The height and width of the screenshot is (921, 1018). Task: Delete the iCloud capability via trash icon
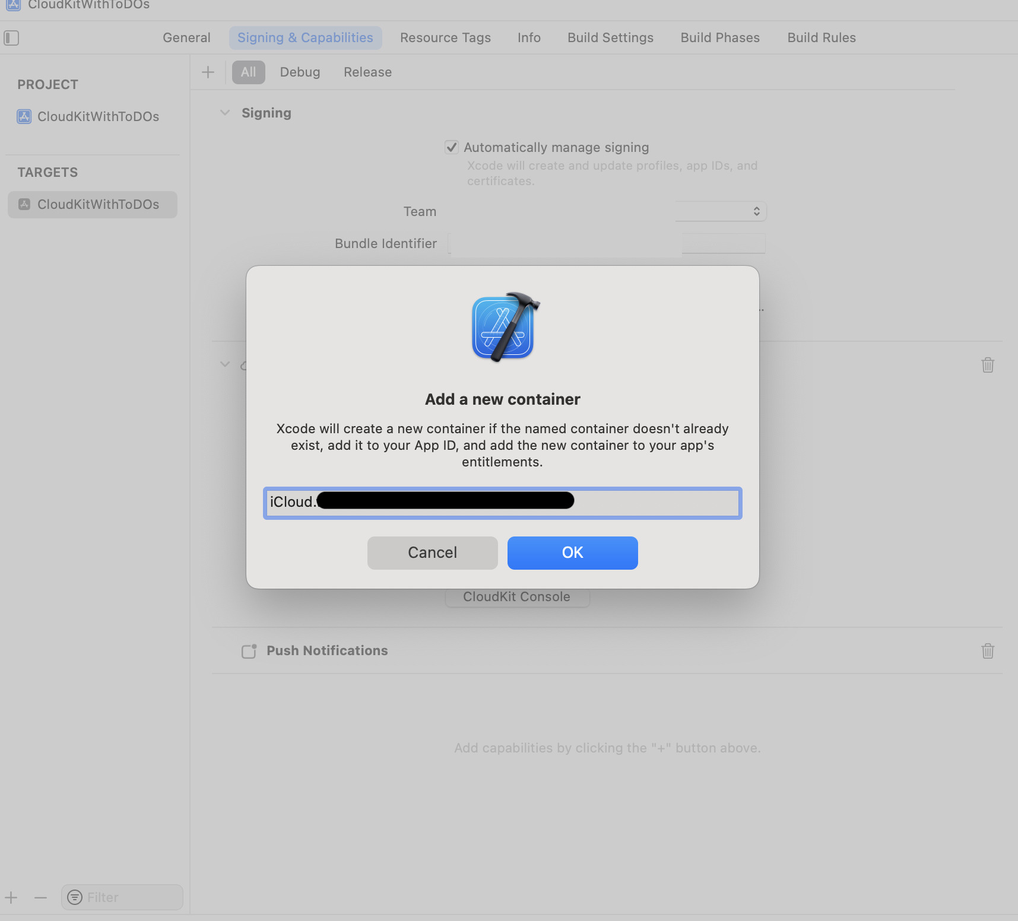[987, 365]
